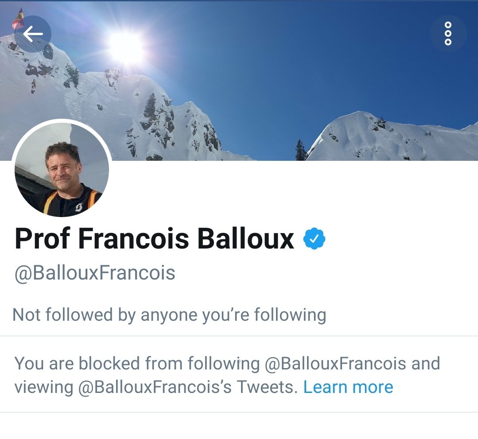Click the word "Tweets" in blocked notice

[267, 387]
